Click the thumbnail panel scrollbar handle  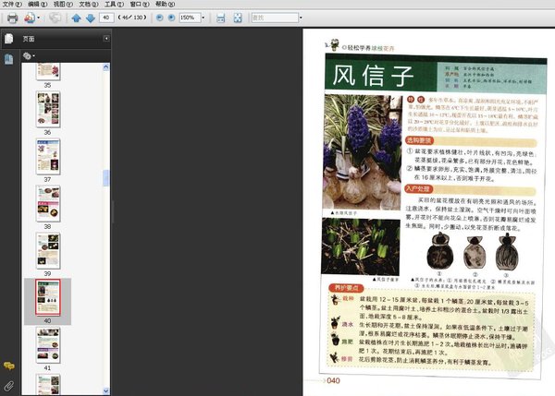tap(105, 177)
